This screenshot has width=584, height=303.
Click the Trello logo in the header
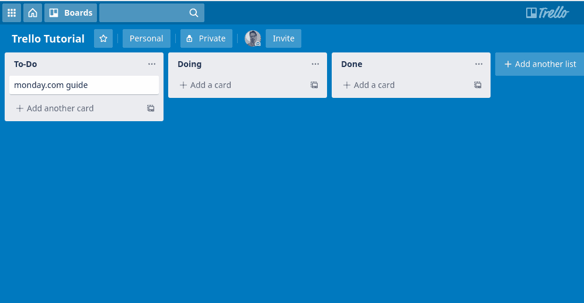547,13
